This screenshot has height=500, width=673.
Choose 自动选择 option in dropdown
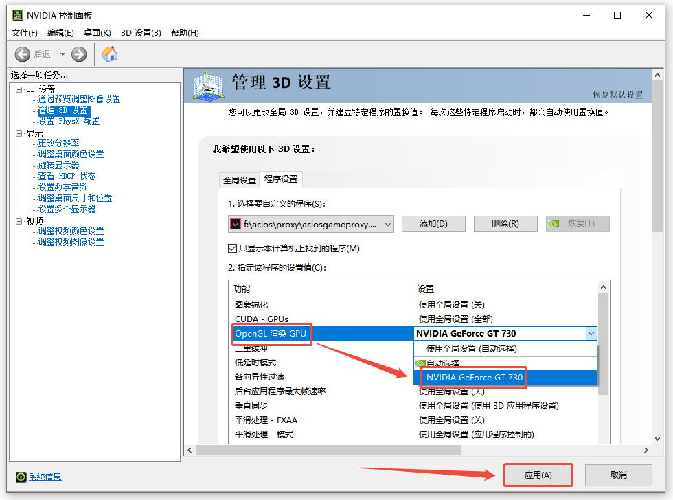click(505, 363)
